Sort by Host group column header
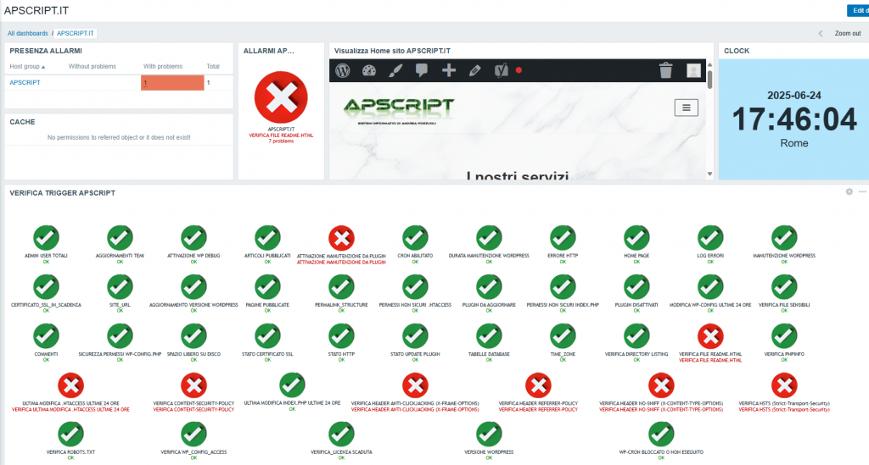The width and height of the screenshot is (869, 465). coord(27,66)
